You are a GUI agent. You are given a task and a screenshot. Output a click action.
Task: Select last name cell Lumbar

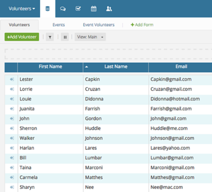pos(116,158)
